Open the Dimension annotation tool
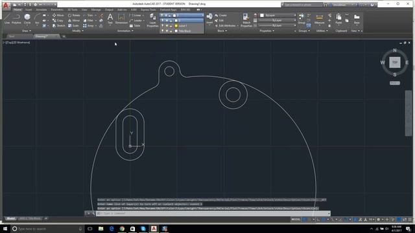This screenshot has width=415, height=233. tap(121, 19)
